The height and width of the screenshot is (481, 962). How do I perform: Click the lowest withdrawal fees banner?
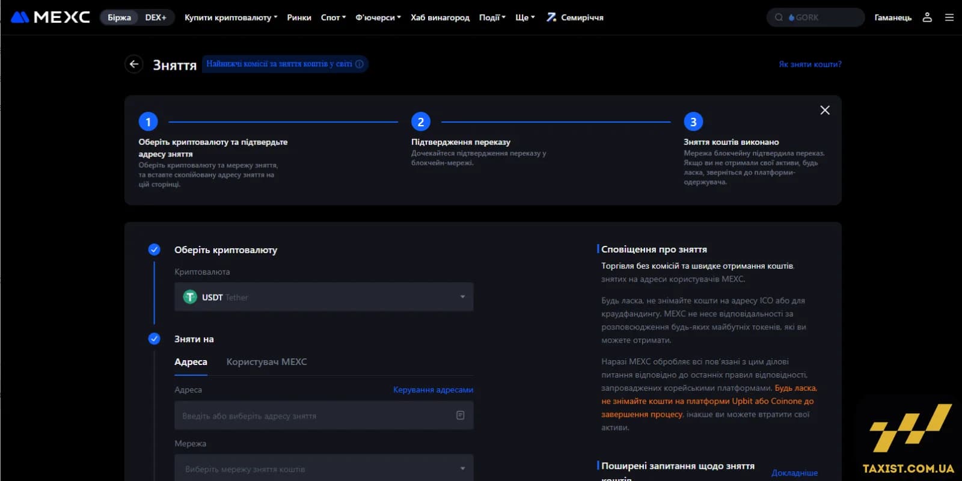point(285,64)
